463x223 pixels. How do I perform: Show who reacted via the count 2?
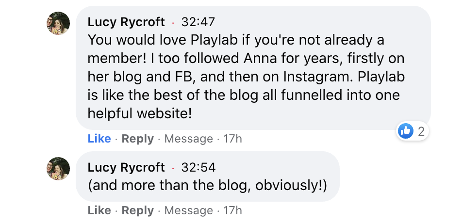[421, 130]
